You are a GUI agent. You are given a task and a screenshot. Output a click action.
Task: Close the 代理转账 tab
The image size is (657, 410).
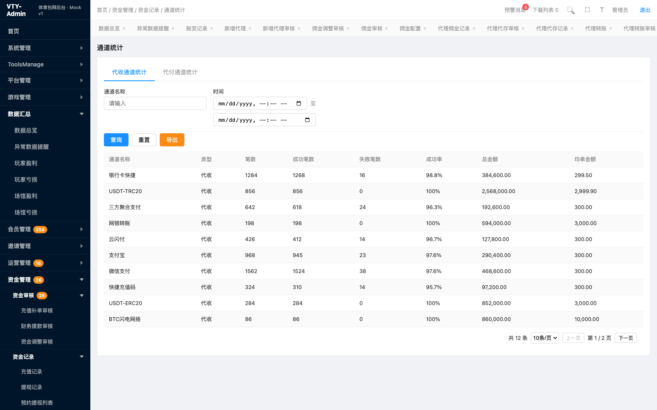coord(611,29)
